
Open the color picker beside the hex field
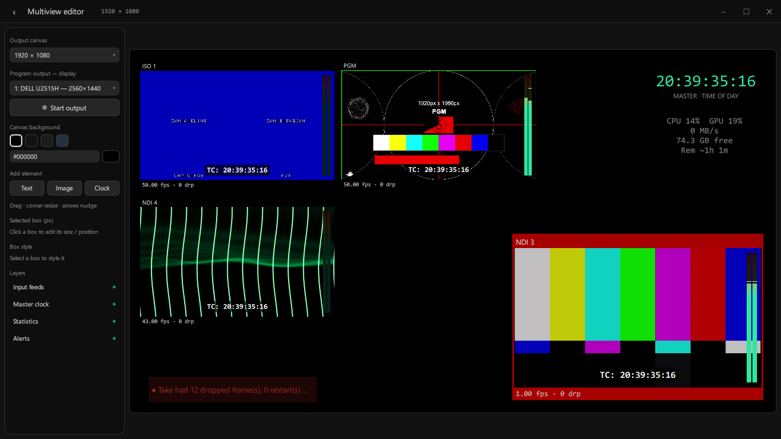tap(111, 156)
